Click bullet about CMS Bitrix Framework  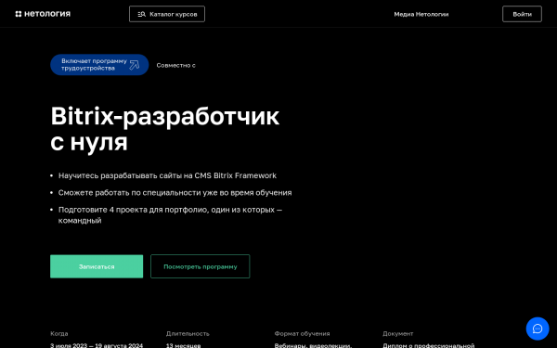click(x=167, y=175)
